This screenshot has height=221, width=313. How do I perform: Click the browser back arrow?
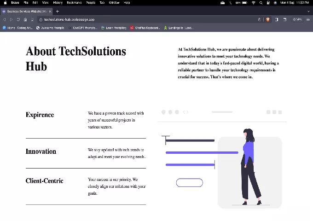(5, 19)
